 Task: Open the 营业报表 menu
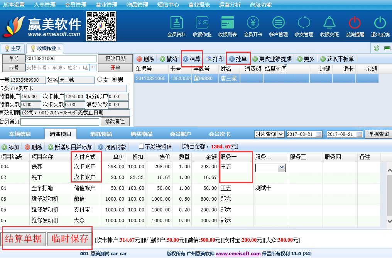[x=199, y=5]
